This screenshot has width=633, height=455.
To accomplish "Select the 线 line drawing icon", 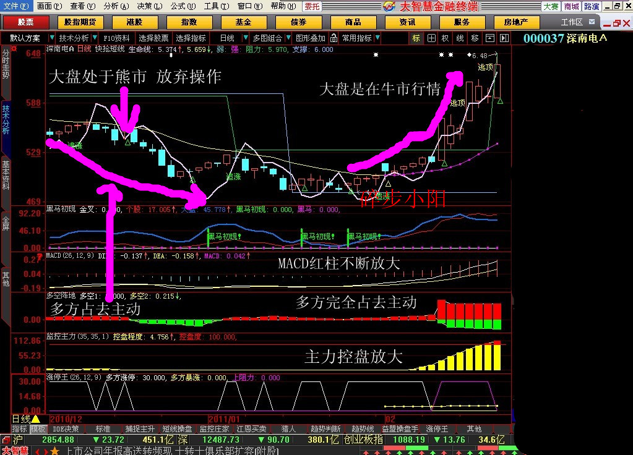I will 460,38.
